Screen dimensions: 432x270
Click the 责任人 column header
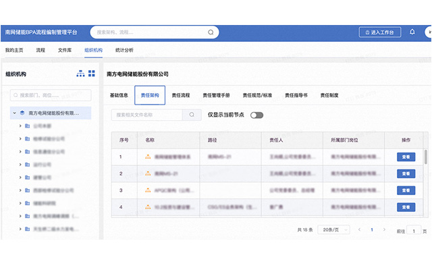click(276, 140)
